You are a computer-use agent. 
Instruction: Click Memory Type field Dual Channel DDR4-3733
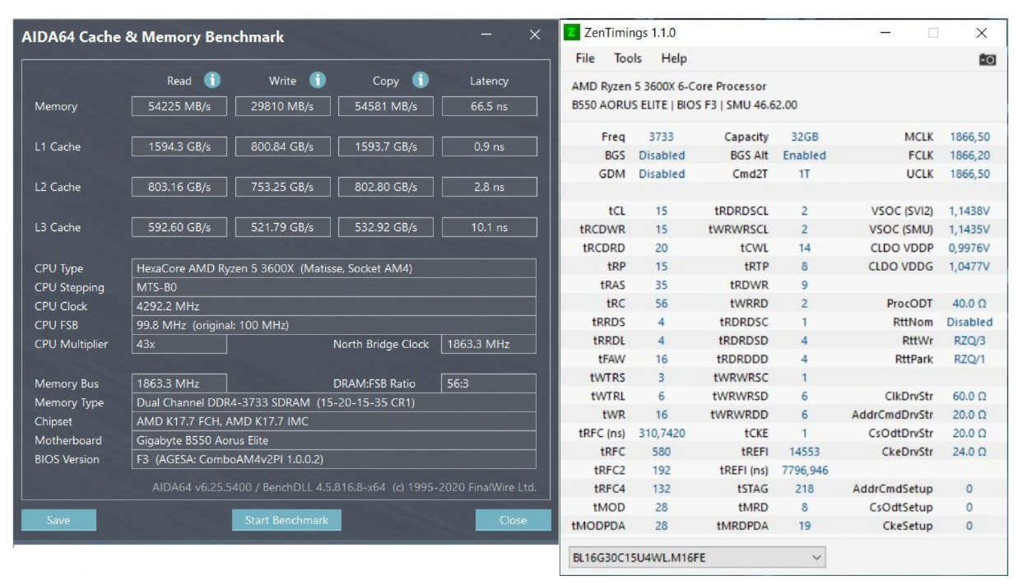[x=334, y=402]
